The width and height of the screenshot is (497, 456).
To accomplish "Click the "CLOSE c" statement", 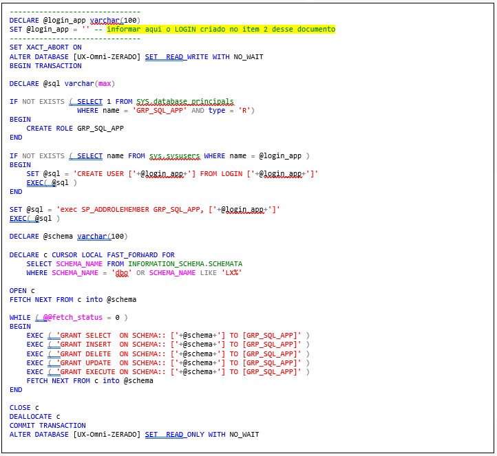I will click(24, 408).
